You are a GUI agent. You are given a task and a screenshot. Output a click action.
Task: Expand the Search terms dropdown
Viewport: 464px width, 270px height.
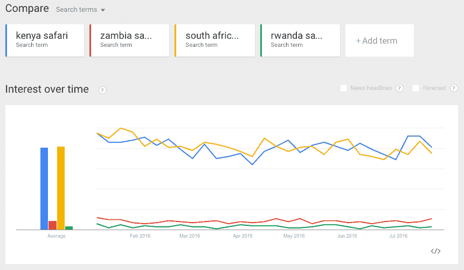click(80, 10)
